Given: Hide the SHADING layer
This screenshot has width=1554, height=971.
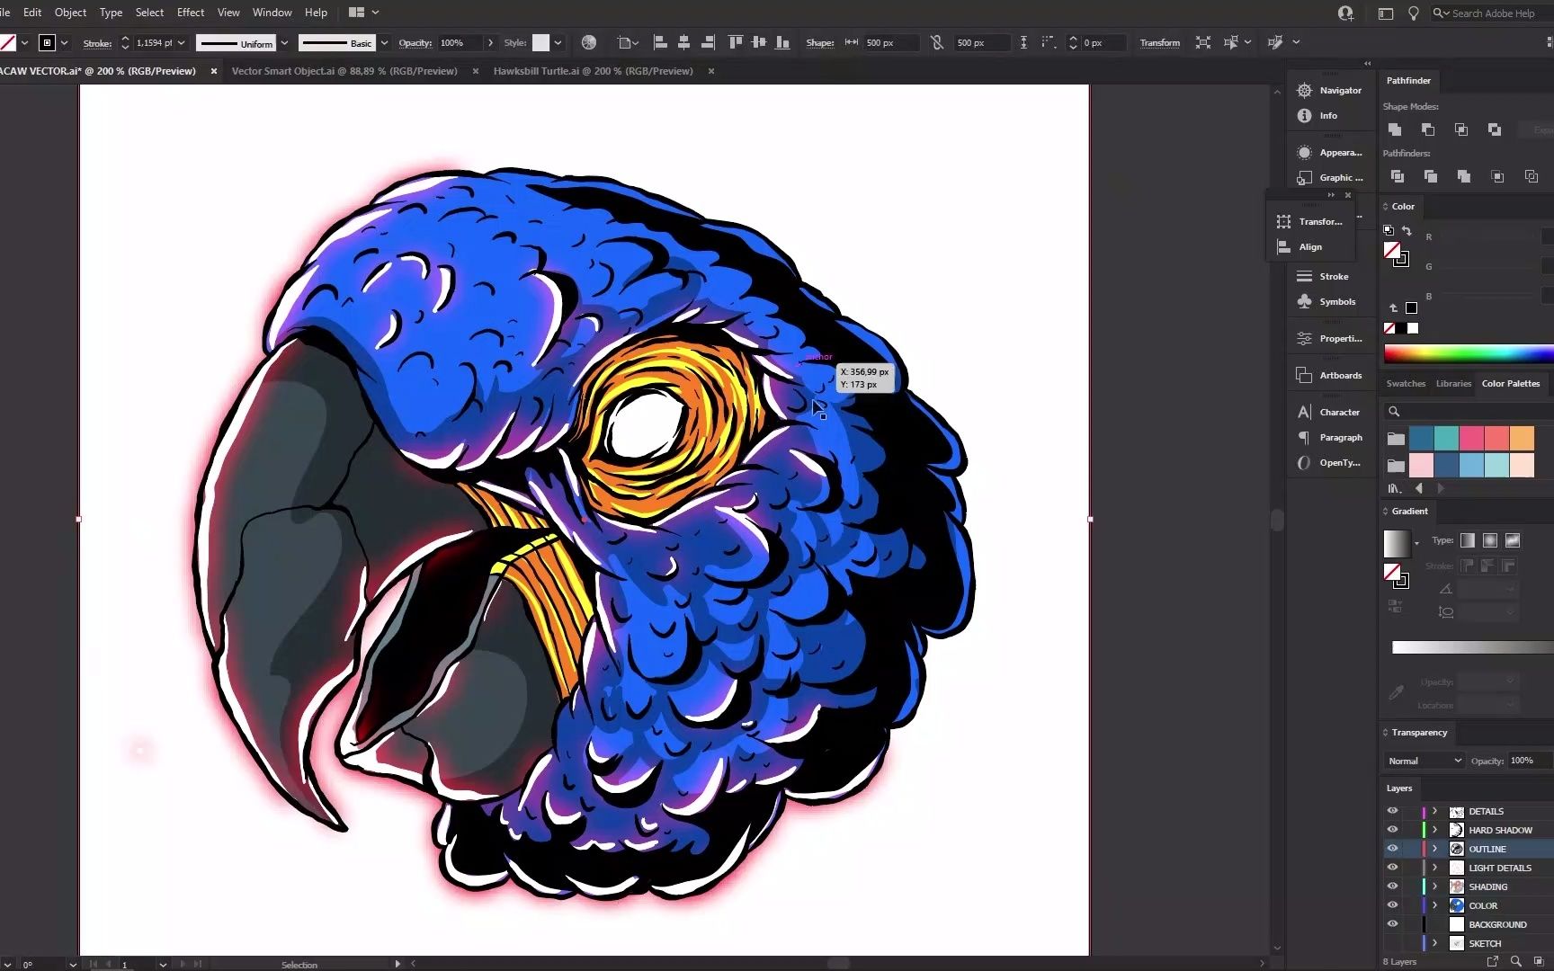Looking at the screenshot, I should coord(1392,886).
